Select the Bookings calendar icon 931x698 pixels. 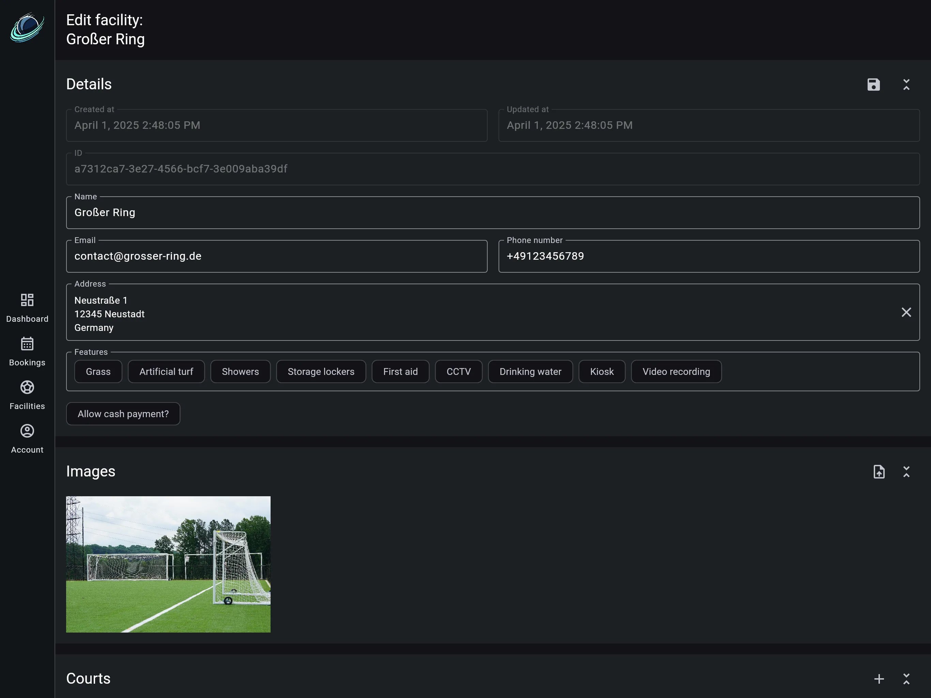coord(27,344)
